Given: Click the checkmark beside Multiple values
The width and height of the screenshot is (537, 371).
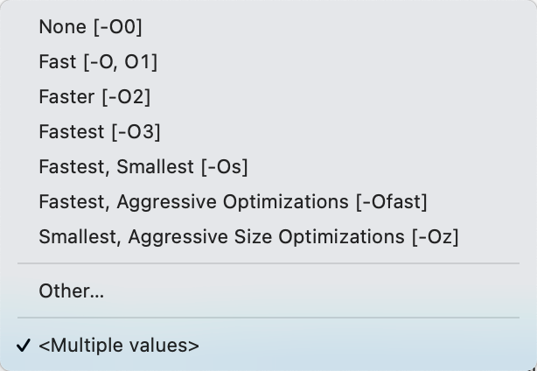Looking at the screenshot, I should pyautogui.click(x=24, y=346).
